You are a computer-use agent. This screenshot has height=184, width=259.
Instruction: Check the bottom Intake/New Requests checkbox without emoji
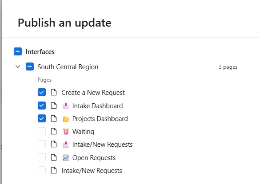point(42,170)
